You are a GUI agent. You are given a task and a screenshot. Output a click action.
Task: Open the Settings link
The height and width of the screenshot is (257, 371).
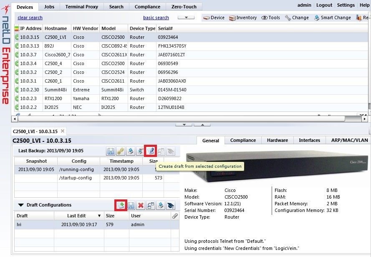(346, 5)
